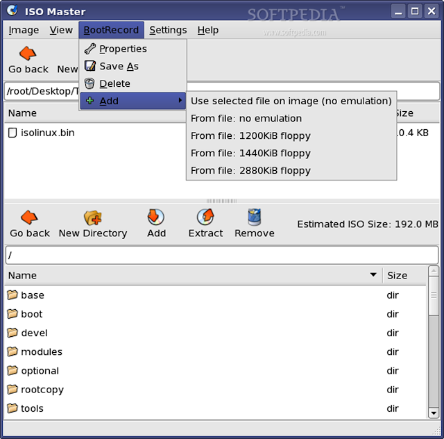Click the Add to image icon
The image size is (444, 439).
(156, 217)
